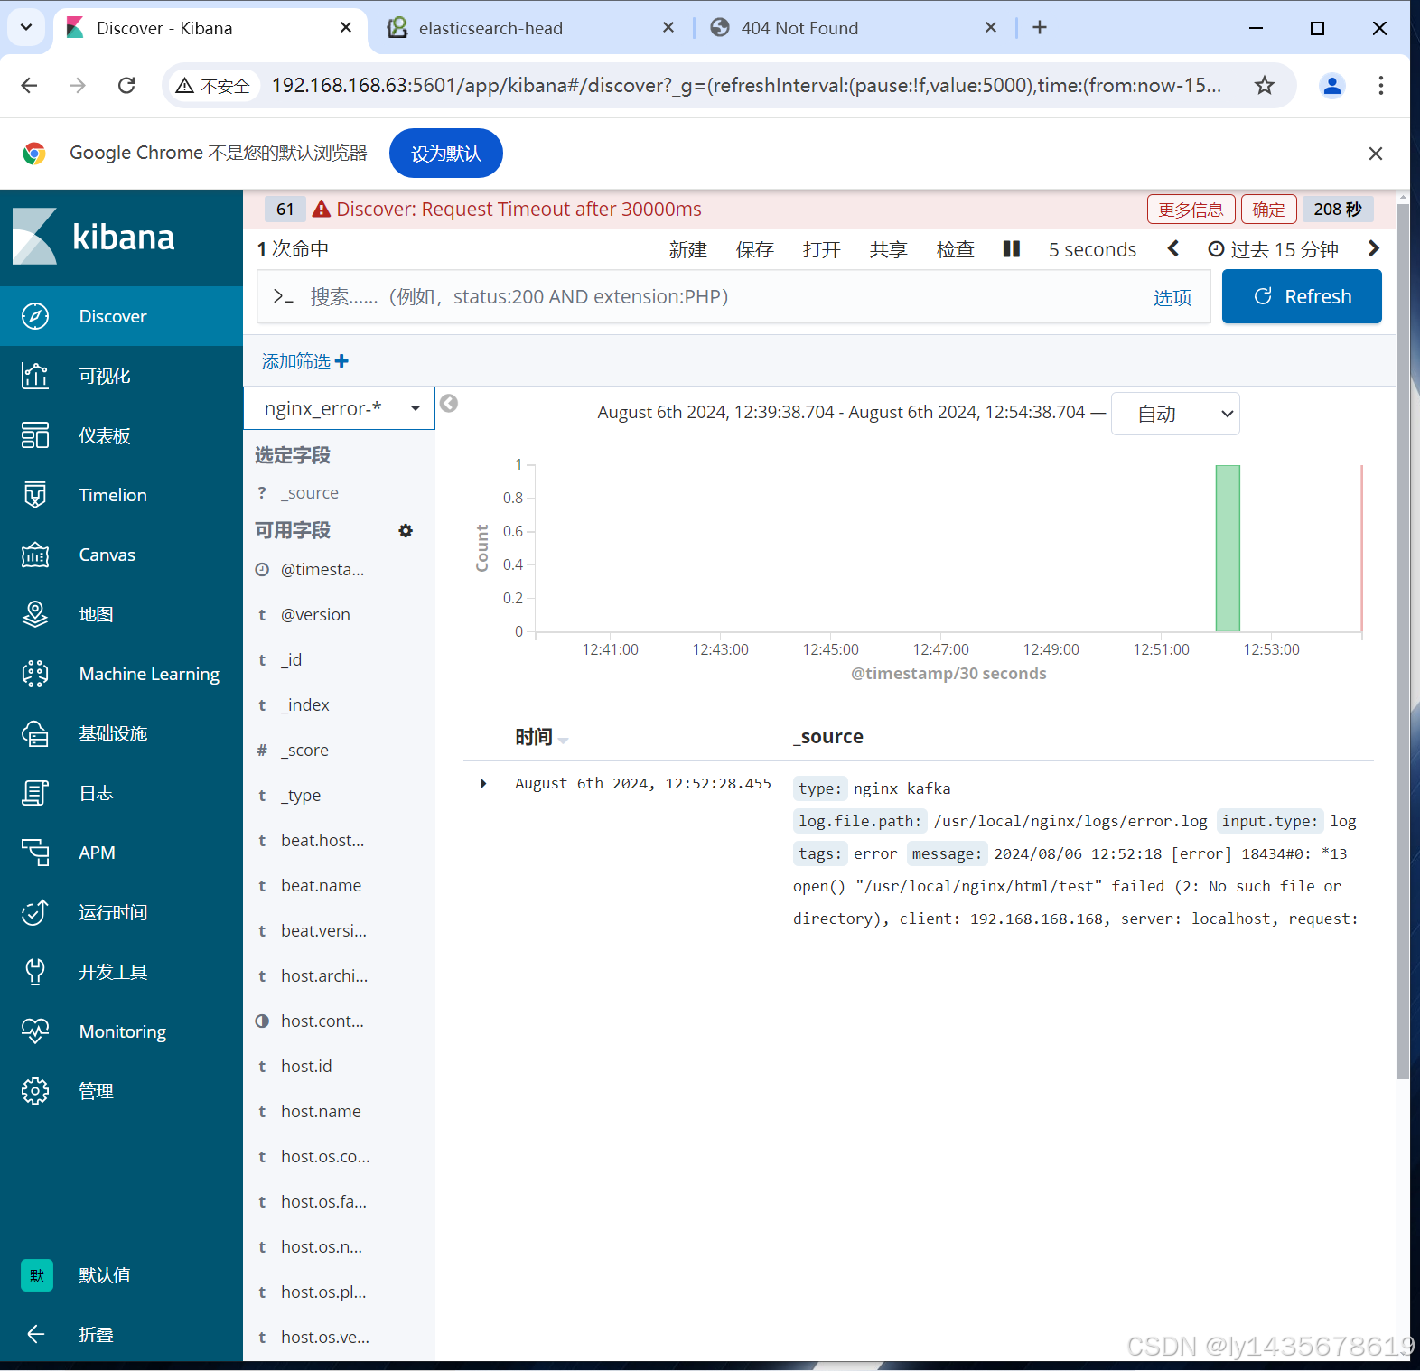Click the Refresh button
The height and width of the screenshot is (1371, 1420).
[x=1302, y=296]
